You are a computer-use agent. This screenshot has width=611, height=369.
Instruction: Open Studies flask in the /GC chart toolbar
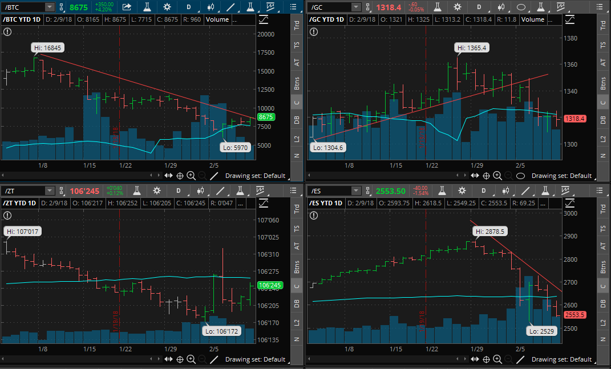click(438, 7)
